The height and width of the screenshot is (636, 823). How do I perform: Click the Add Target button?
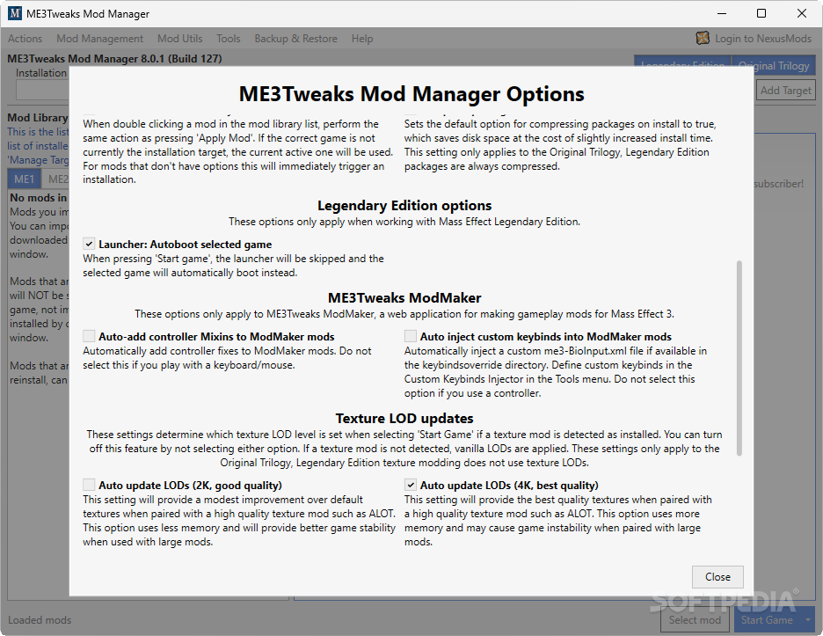(x=785, y=91)
